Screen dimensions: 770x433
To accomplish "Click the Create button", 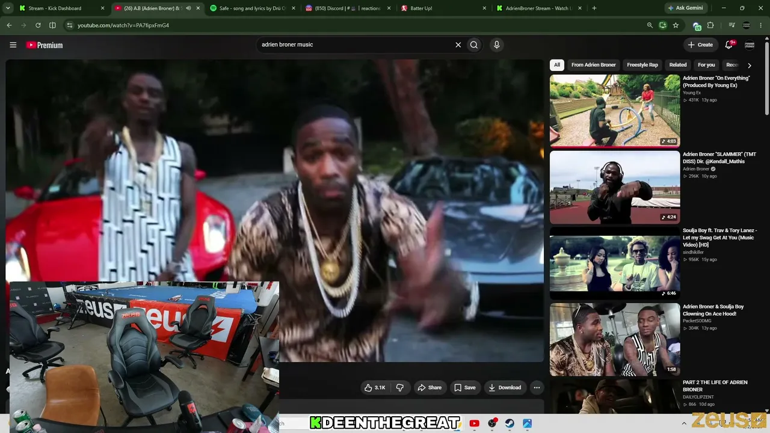I will 700,45.
